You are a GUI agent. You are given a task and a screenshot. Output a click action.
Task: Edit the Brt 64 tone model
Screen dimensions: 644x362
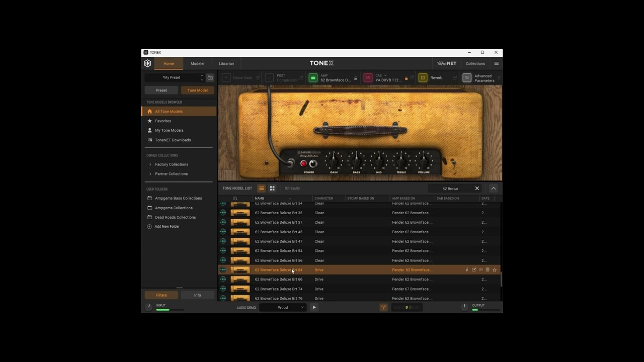[474, 270]
